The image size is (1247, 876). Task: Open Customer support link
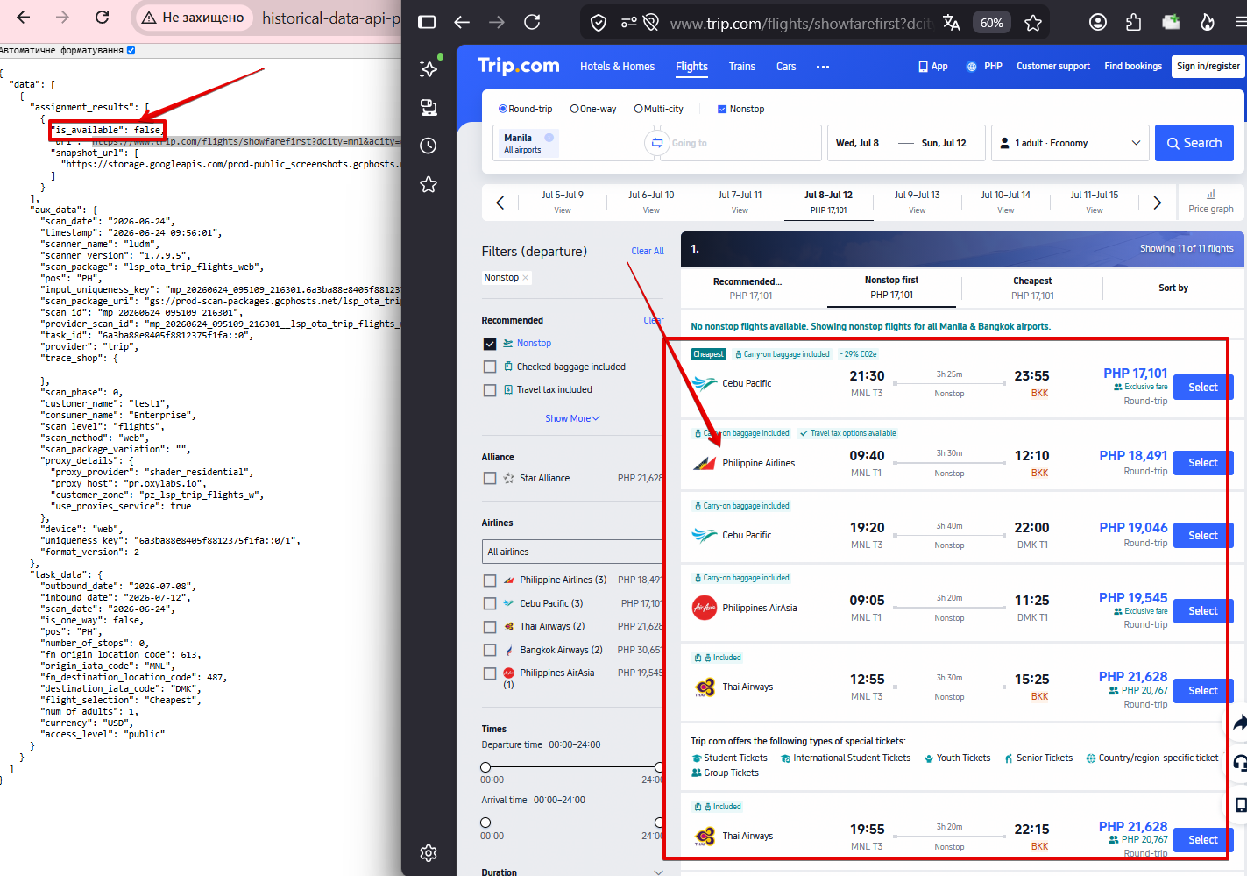[1053, 67]
